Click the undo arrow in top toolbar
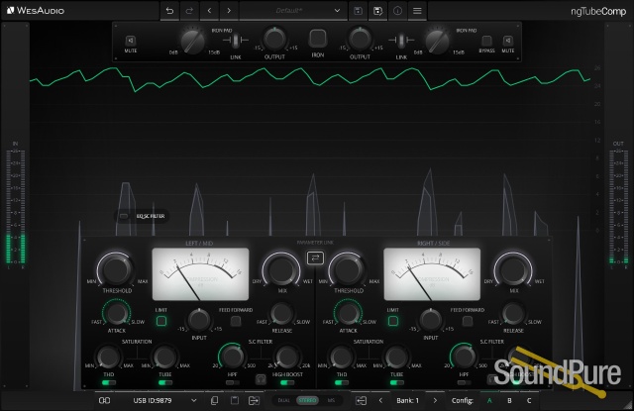 tap(169, 11)
